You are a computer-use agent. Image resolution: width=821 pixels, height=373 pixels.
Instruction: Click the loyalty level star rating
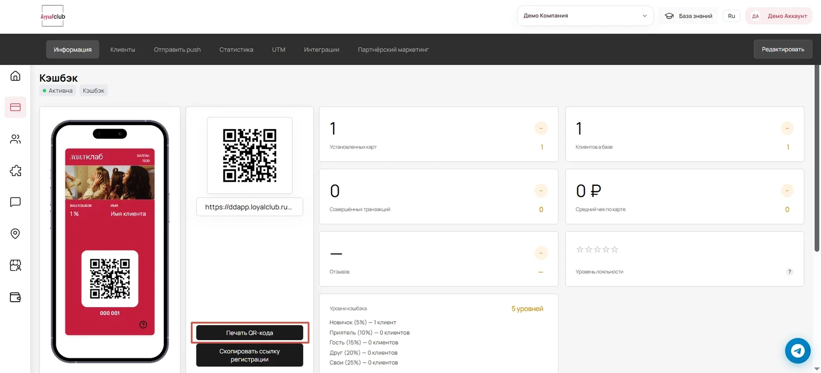tap(597, 249)
